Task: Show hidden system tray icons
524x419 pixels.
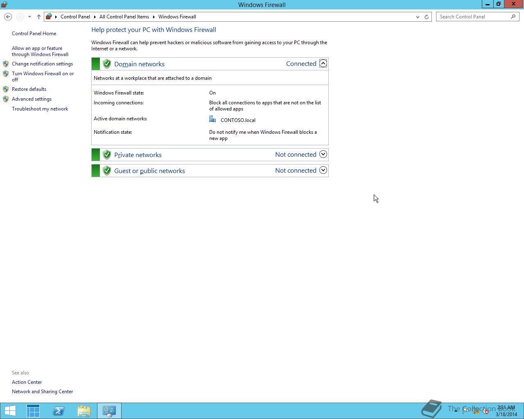Action: 456,411
